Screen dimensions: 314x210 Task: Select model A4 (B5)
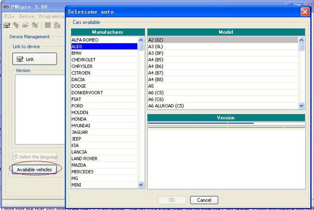click(223, 60)
